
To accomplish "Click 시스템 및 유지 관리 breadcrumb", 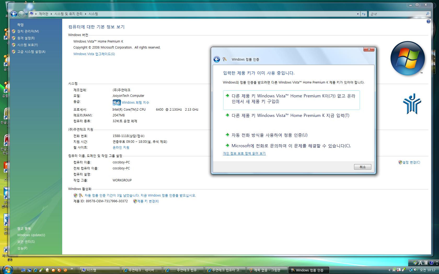I will (x=68, y=14).
